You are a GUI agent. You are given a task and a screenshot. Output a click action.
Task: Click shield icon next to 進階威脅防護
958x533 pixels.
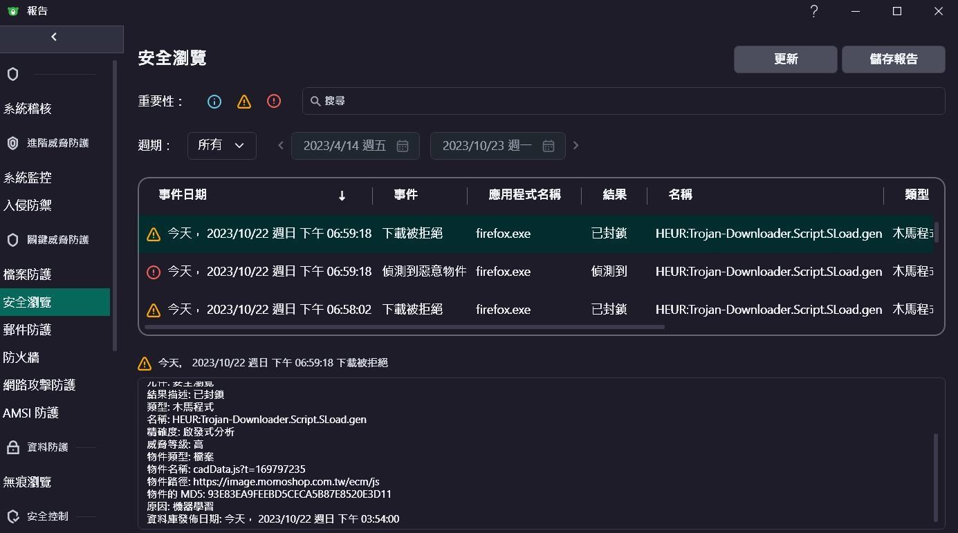tap(12, 143)
